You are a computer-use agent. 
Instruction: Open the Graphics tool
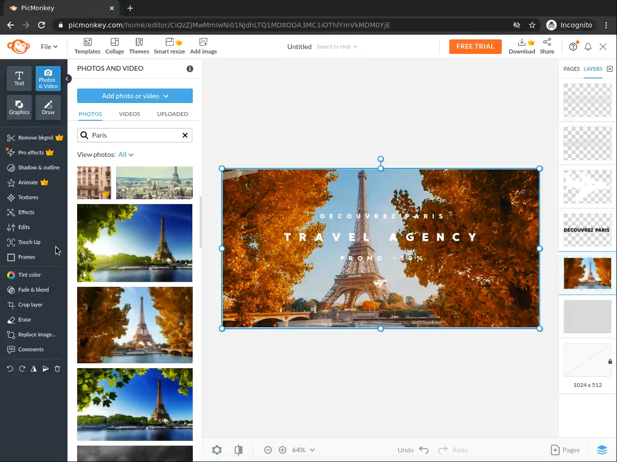coord(19,107)
